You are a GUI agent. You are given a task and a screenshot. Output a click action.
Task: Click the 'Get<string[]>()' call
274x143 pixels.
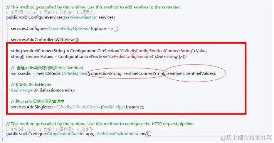click(171, 57)
